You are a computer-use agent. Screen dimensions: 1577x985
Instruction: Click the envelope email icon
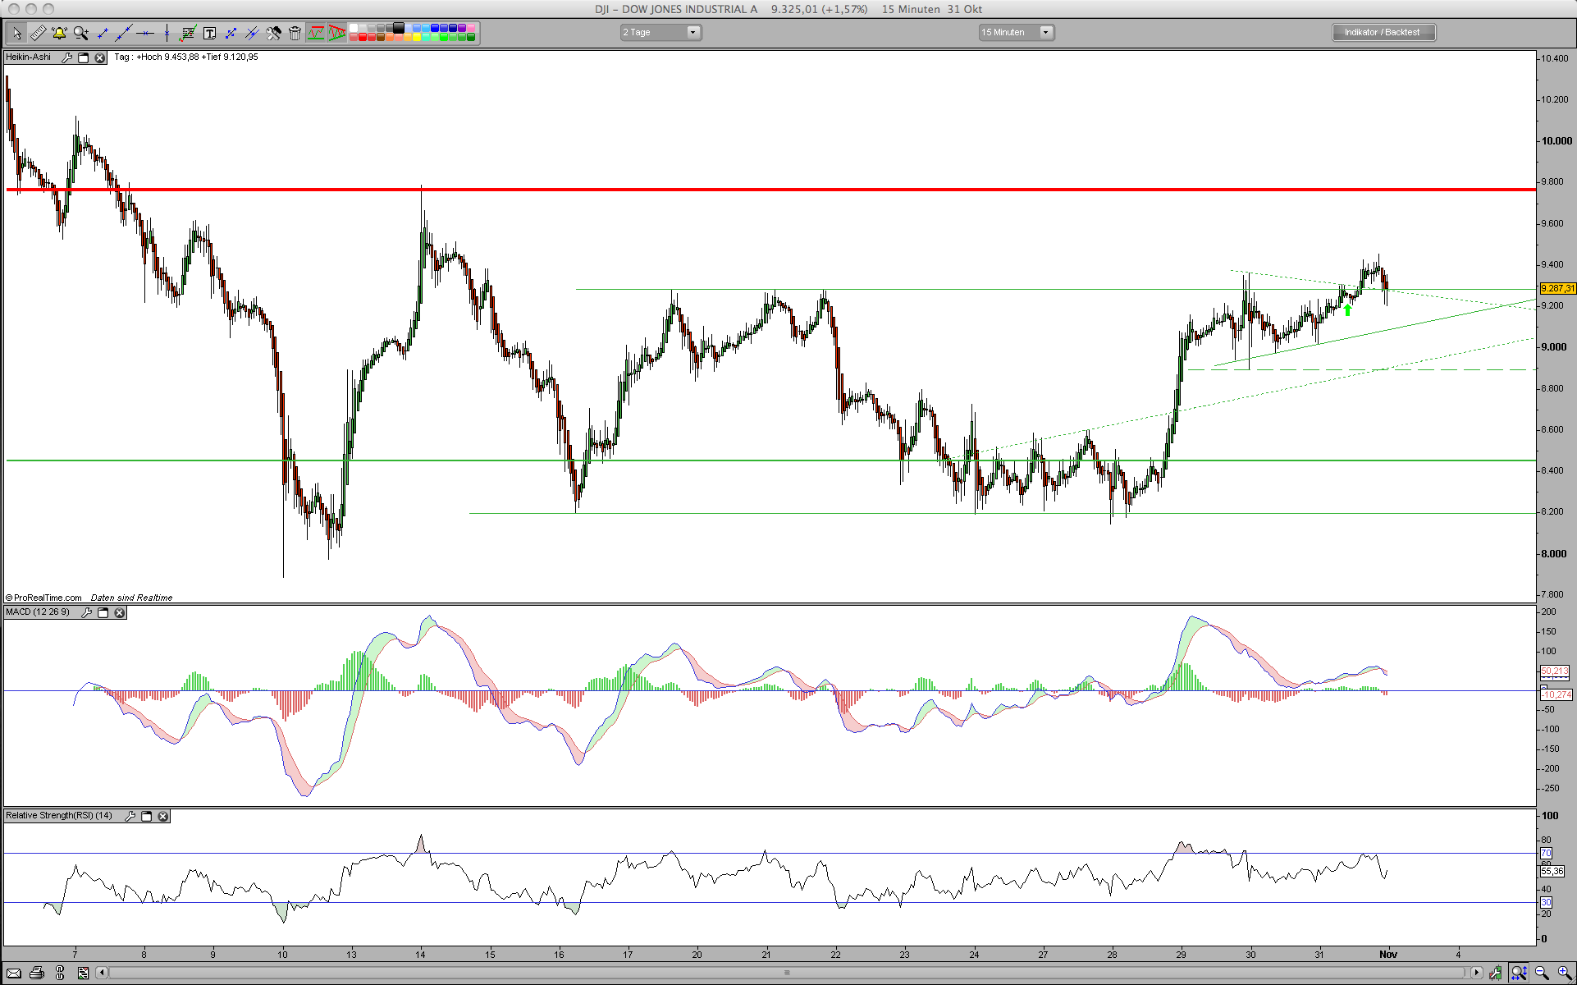tap(14, 973)
